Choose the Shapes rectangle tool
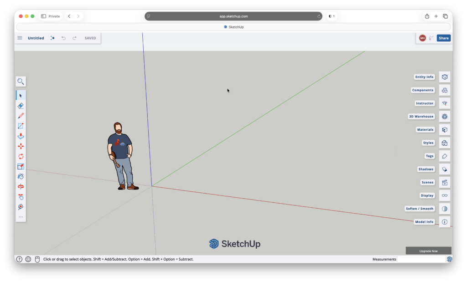Image resolution: width=467 pixels, height=282 pixels. tap(21, 125)
